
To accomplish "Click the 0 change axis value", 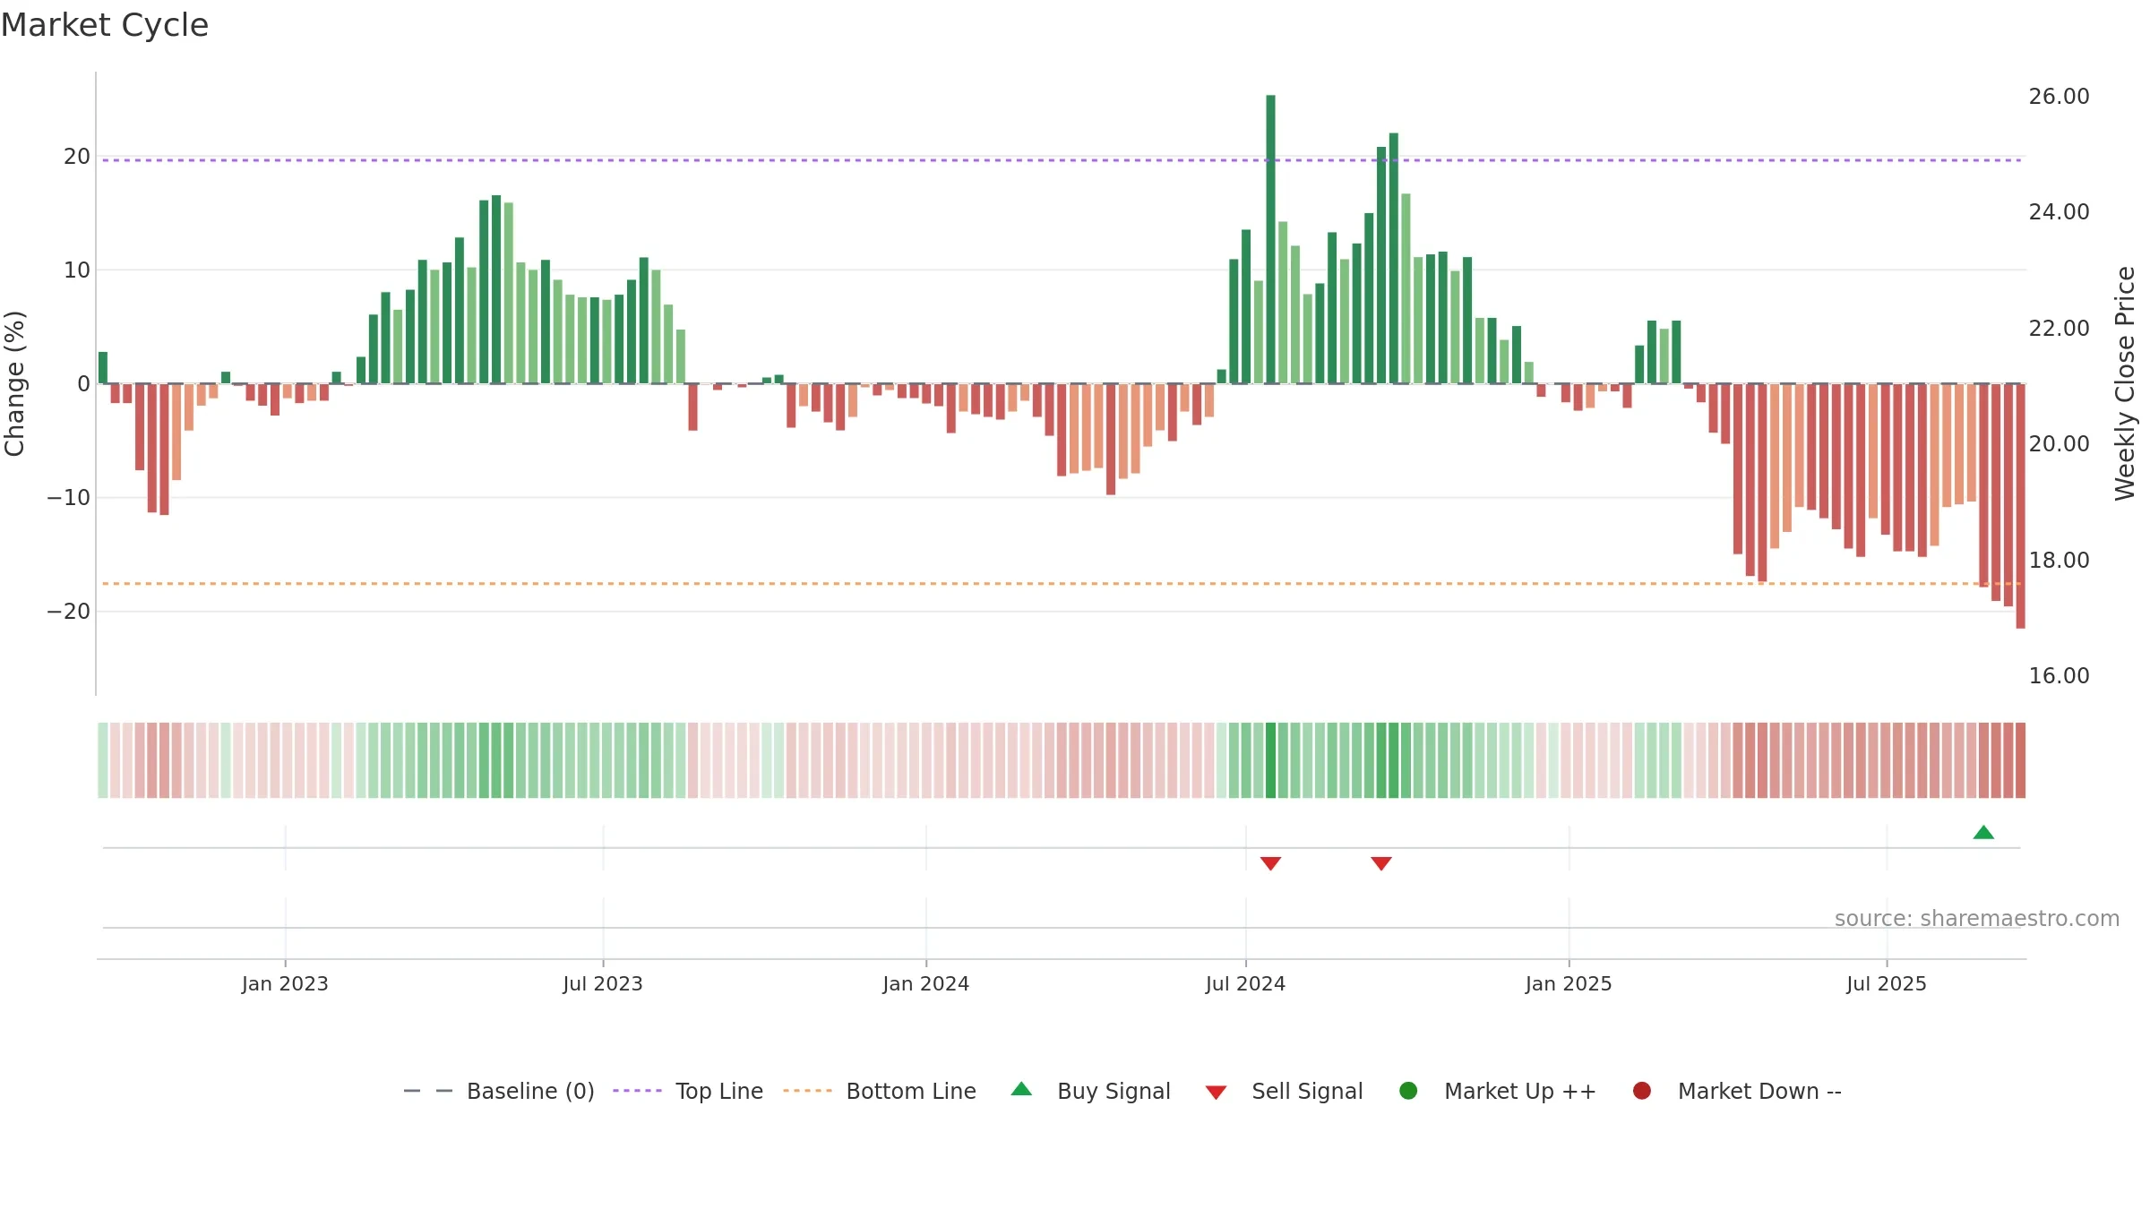I will point(84,384).
